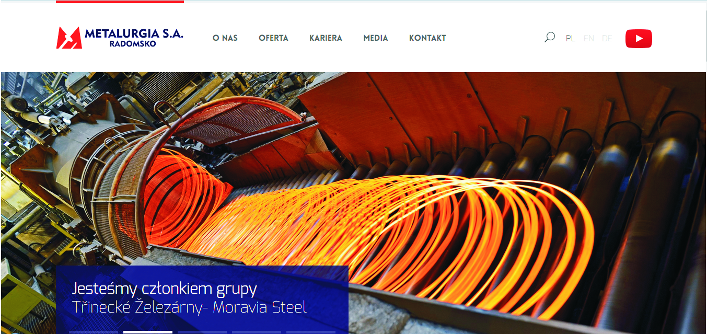
Task: Switch site language to DE
Action: (x=607, y=38)
